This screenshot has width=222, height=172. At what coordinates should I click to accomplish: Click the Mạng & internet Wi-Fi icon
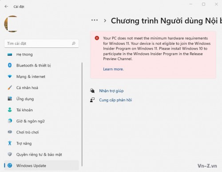pyautogui.click(x=10, y=76)
